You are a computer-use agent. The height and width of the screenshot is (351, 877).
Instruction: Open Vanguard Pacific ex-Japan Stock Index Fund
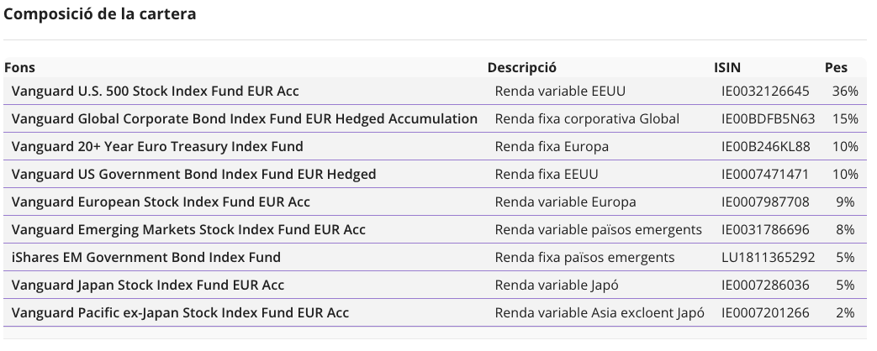[x=180, y=312]
